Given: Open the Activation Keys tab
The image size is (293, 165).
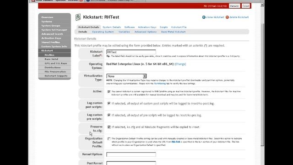Looking at the screenshot, I should [x=147, y=27].
